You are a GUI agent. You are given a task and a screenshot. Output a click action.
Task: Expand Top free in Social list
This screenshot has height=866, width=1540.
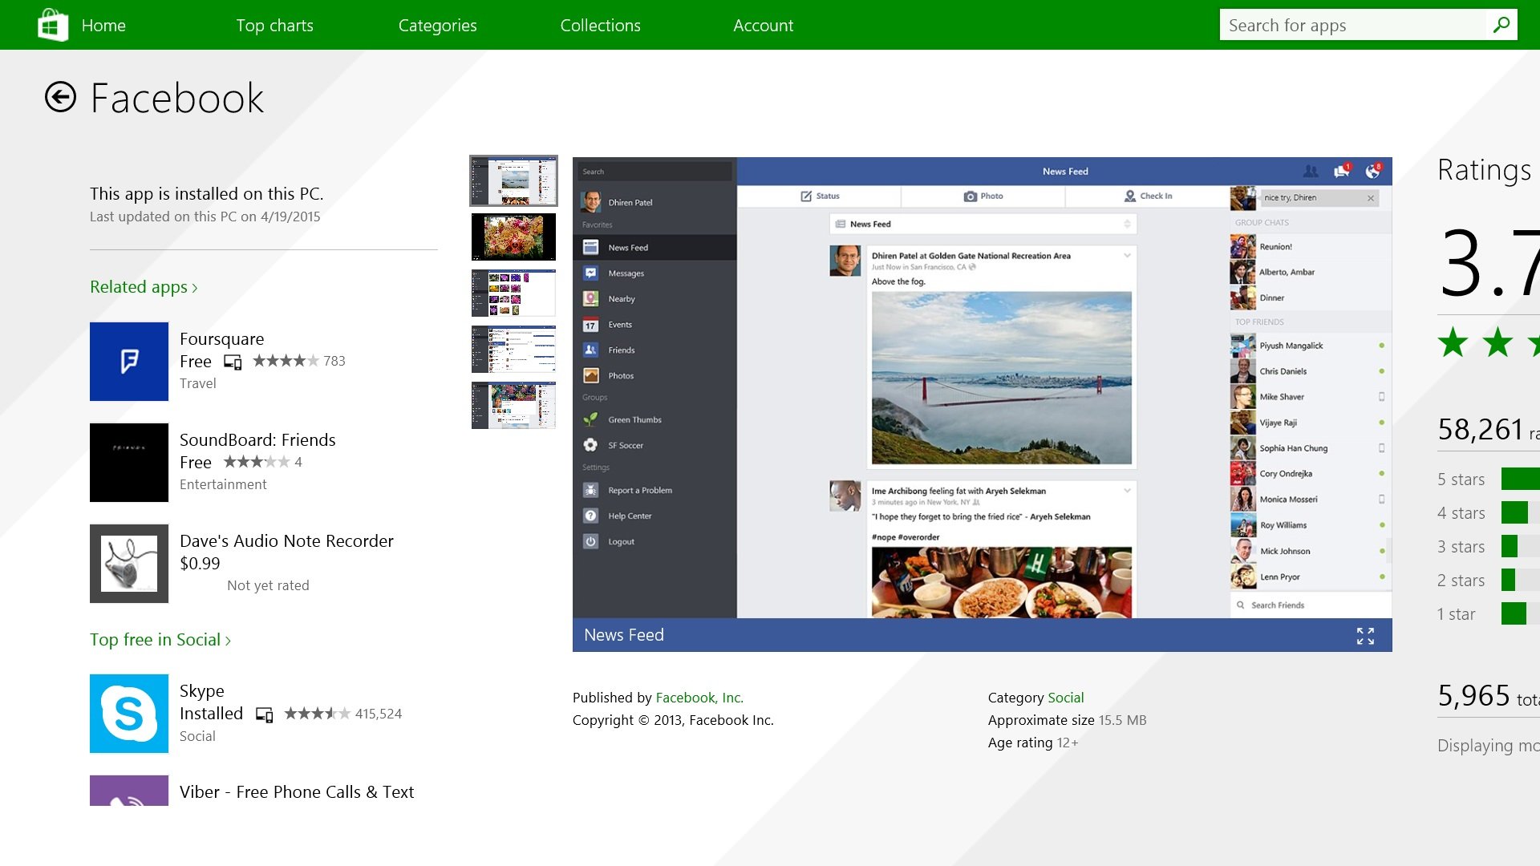point(160,640)
